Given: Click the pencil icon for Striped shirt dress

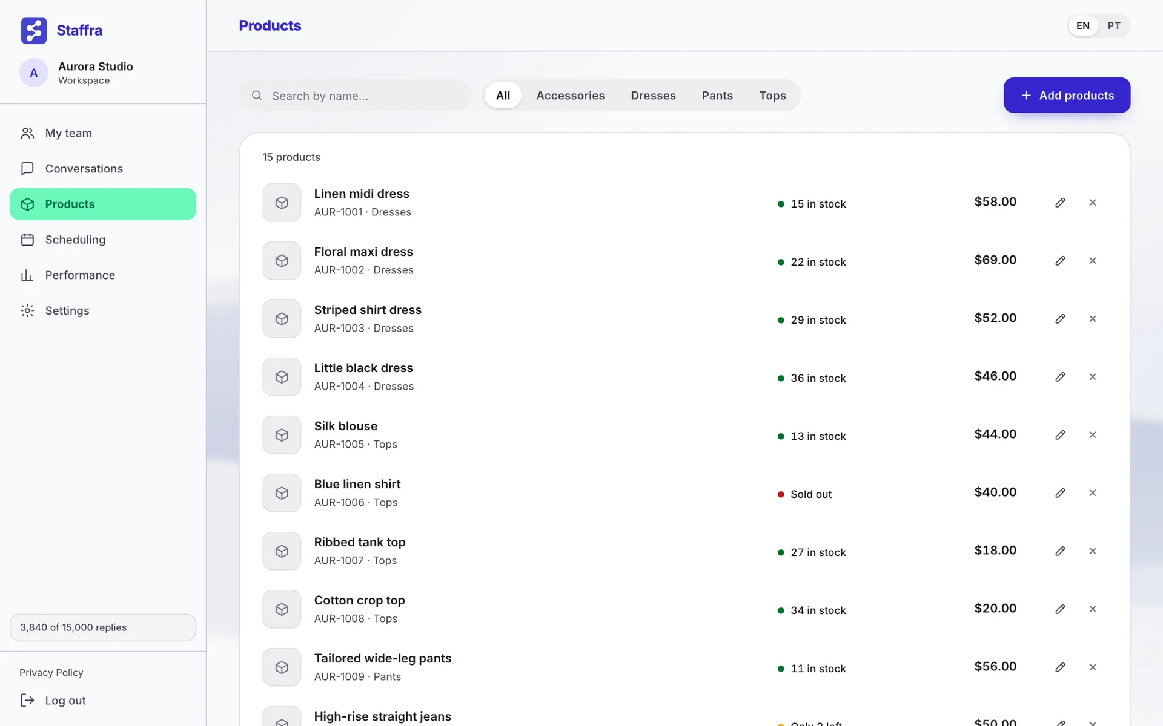Looking at the screenshot, I should coord(1060,319).
